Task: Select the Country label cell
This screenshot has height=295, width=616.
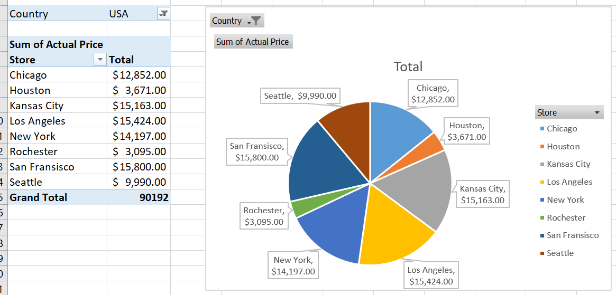Action: click(x=57, y=14)
